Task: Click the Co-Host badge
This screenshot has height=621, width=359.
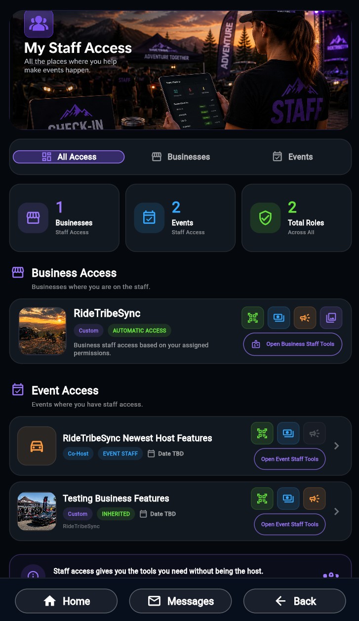Action: click(78, 454)
